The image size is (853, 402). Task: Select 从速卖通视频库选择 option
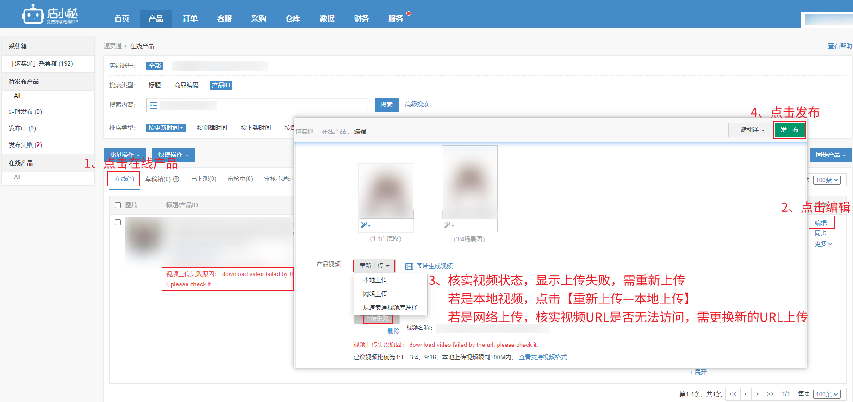point(390,308)
